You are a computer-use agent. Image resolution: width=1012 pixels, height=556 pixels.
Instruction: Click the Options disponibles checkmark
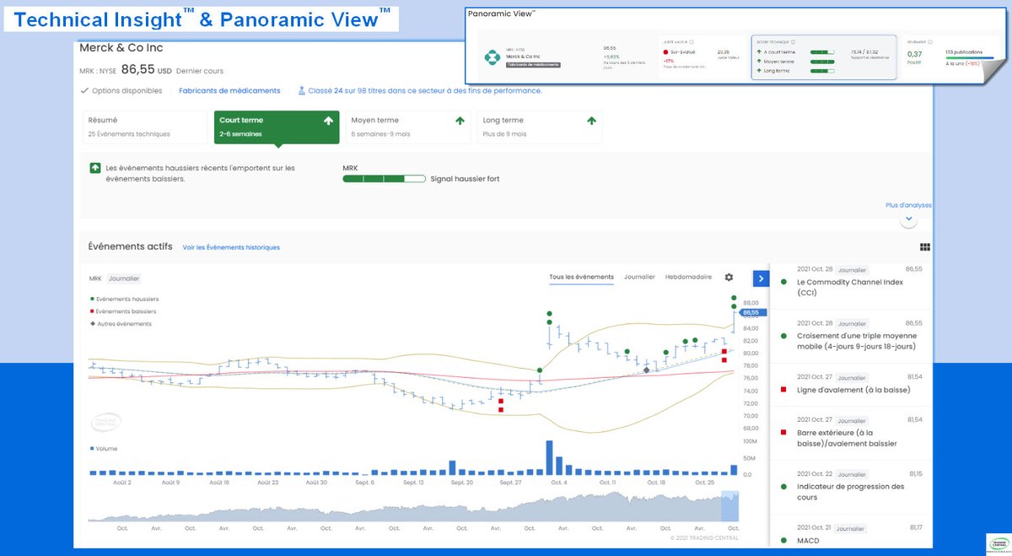tap(84, 90)
